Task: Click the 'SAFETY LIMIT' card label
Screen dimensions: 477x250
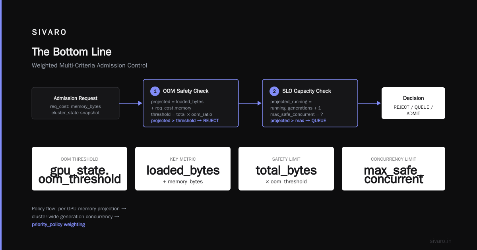Action: click(286, 159)
